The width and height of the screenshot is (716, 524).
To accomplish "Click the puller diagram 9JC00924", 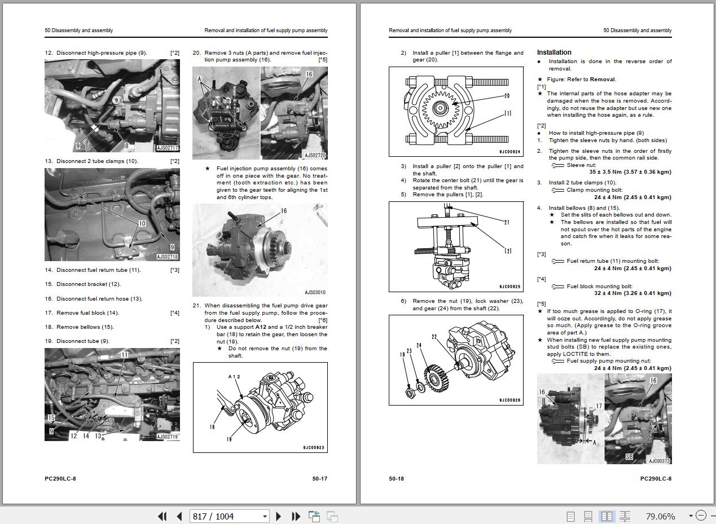I will pos(456,112).
